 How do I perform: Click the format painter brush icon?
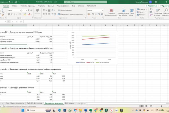point(3,15)
